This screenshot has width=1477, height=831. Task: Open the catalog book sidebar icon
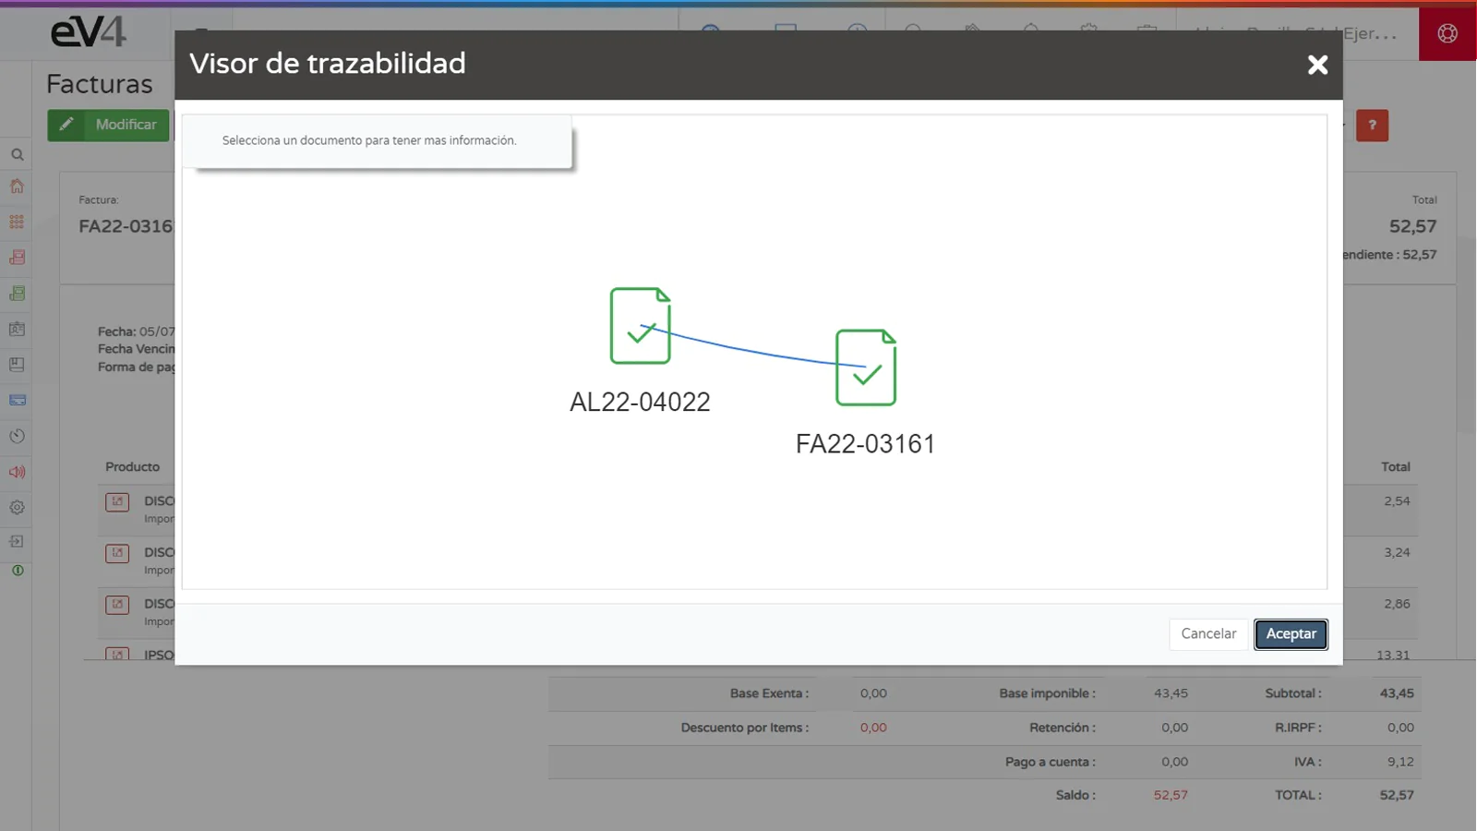point(17,365)
